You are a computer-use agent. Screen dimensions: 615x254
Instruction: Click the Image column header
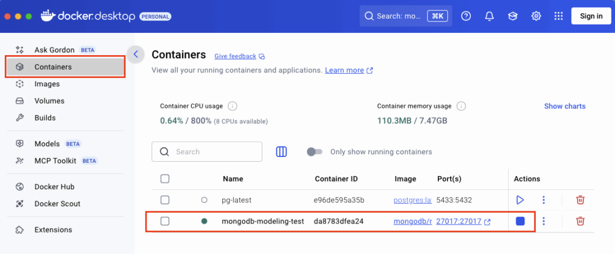(x=405, y=179)
